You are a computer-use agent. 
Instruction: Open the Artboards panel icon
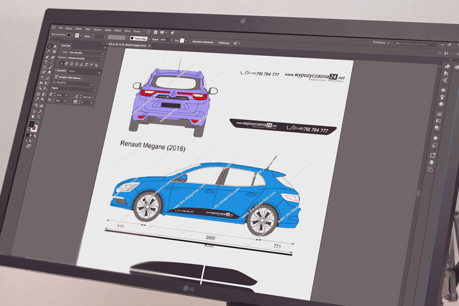431,169
